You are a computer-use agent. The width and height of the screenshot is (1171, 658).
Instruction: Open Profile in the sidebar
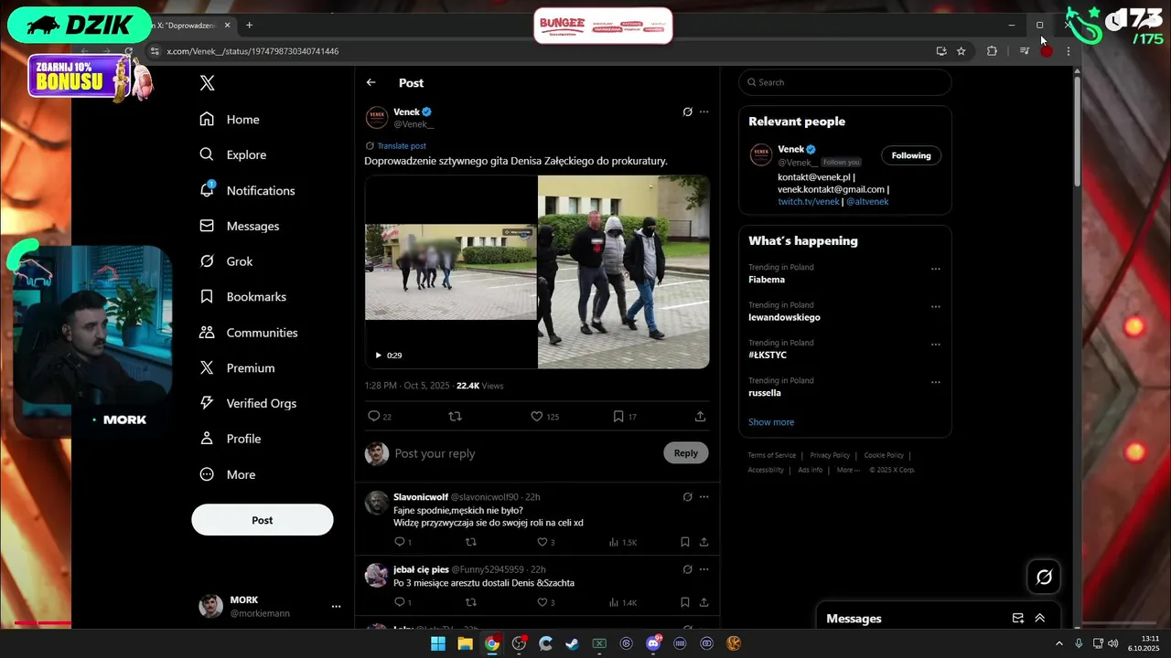click(231, 439)
